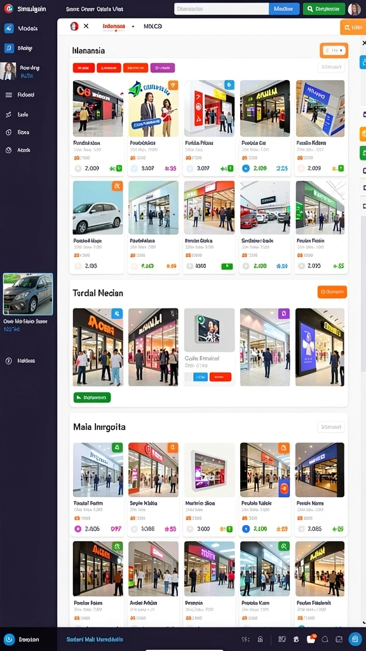Click the green badge on first Maia Inrgoita card
The height and width of the screenshot is (651, 366).
tap(117, 448)
